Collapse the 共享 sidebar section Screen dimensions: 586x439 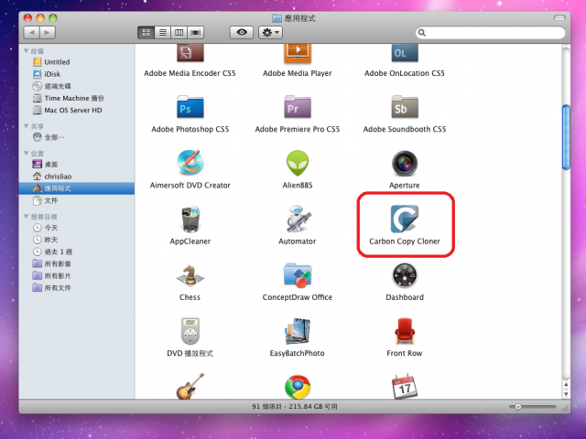[27, 126]
